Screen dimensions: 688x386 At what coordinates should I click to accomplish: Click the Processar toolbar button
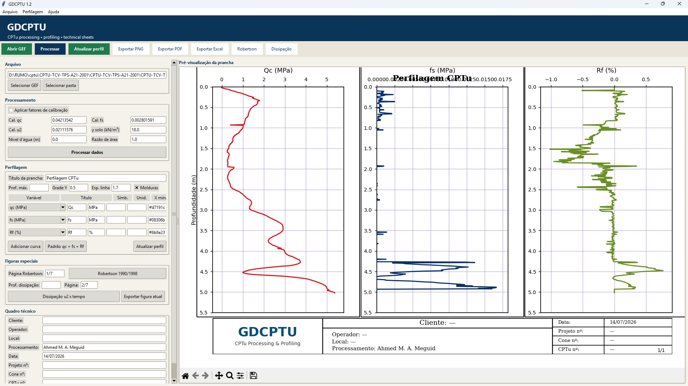click(50, 49)
